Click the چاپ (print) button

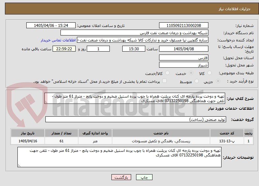tap(144, 177)
